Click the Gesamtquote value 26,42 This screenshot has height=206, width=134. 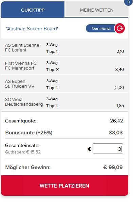click(x=116, y=121)
